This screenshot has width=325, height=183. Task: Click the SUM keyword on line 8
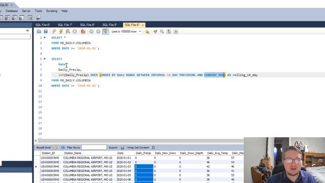(x=61, y=75)
